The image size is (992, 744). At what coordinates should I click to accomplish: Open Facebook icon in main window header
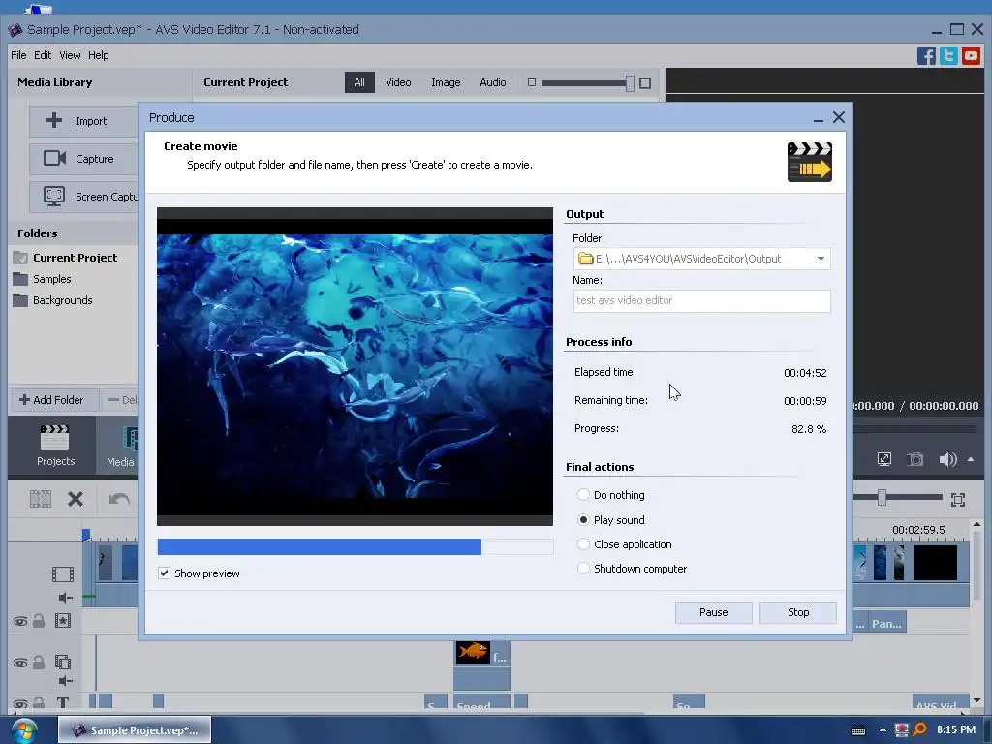coord(926,55)
